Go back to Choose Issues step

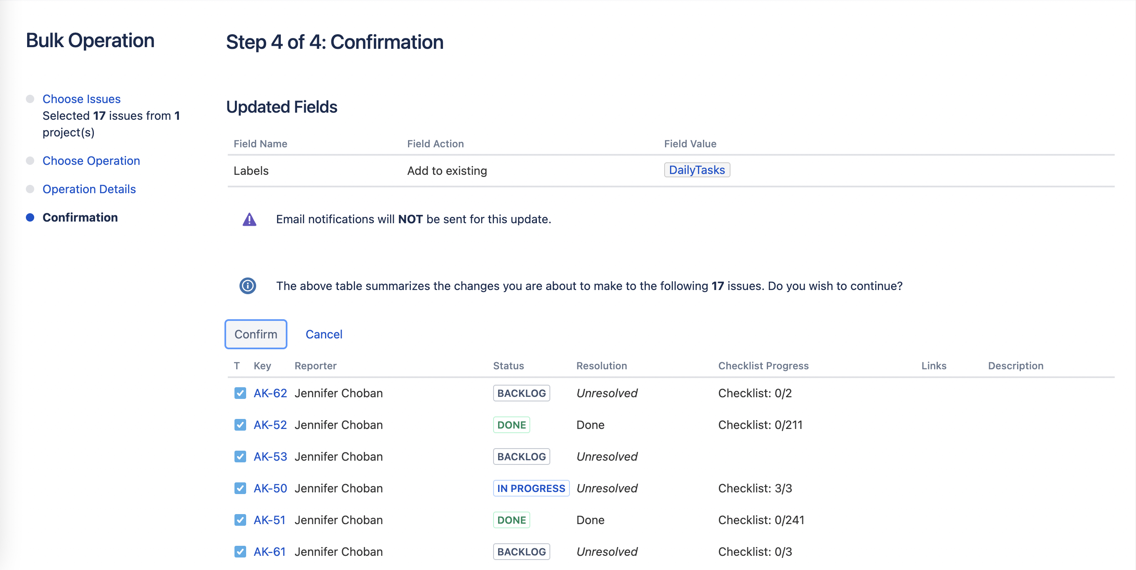pos(81,99)
